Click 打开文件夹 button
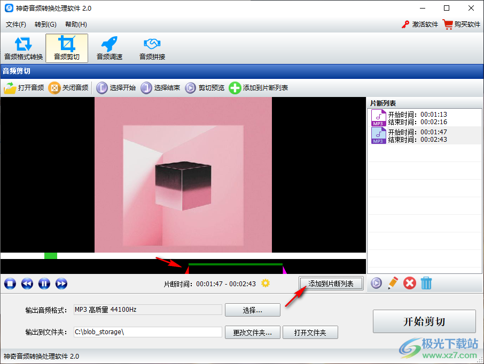This screenshot has height=364, width=484. (x=310, y=333)
